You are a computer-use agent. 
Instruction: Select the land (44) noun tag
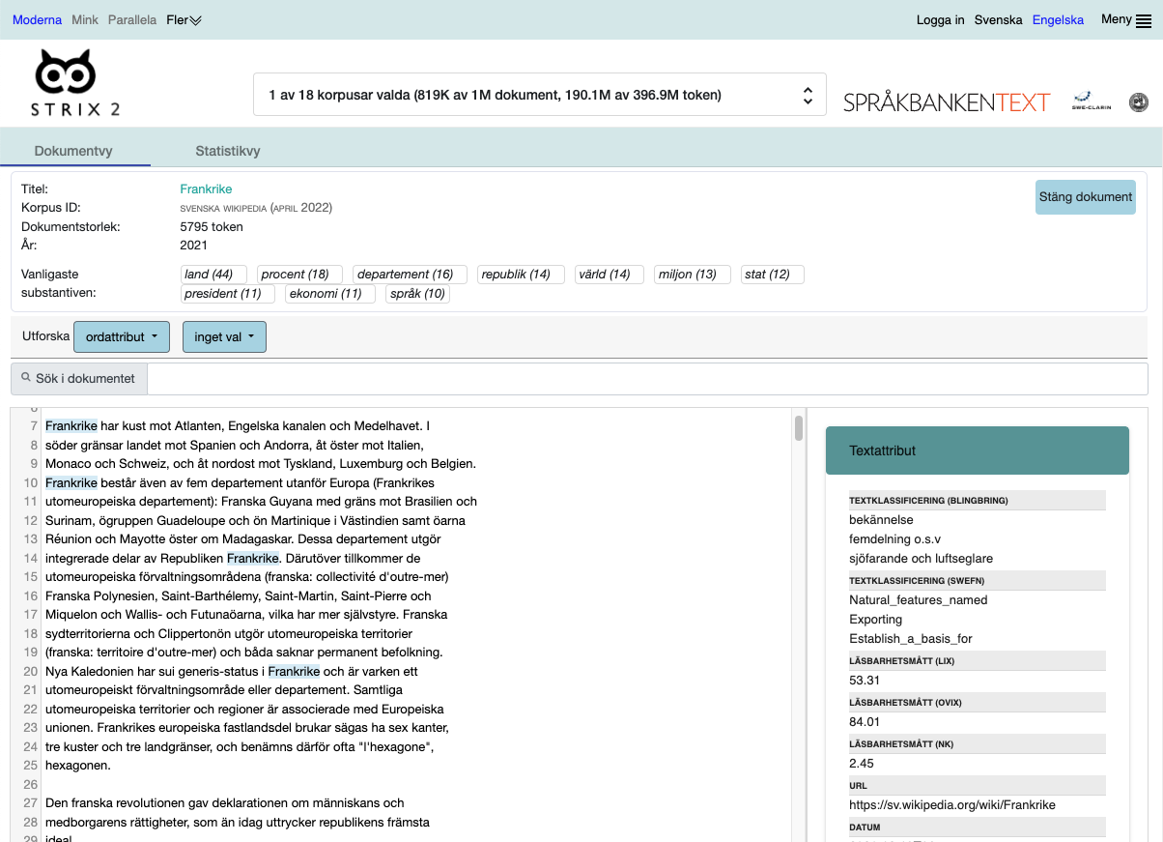click(213, 275)
